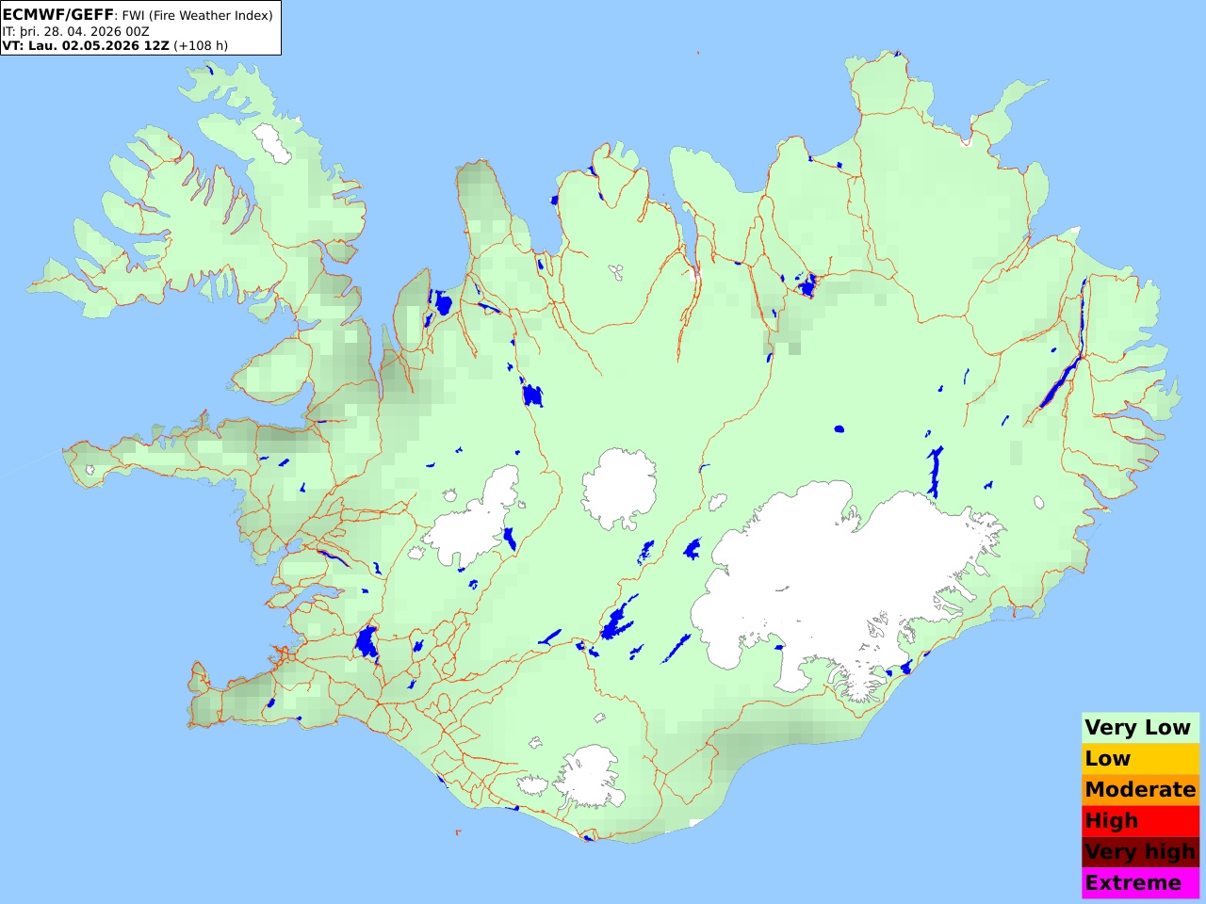This screenshot has height=904, width=1206.
Task: Click the round central glacier (Hofsjökull)
Action: click(x=619, y=488)
